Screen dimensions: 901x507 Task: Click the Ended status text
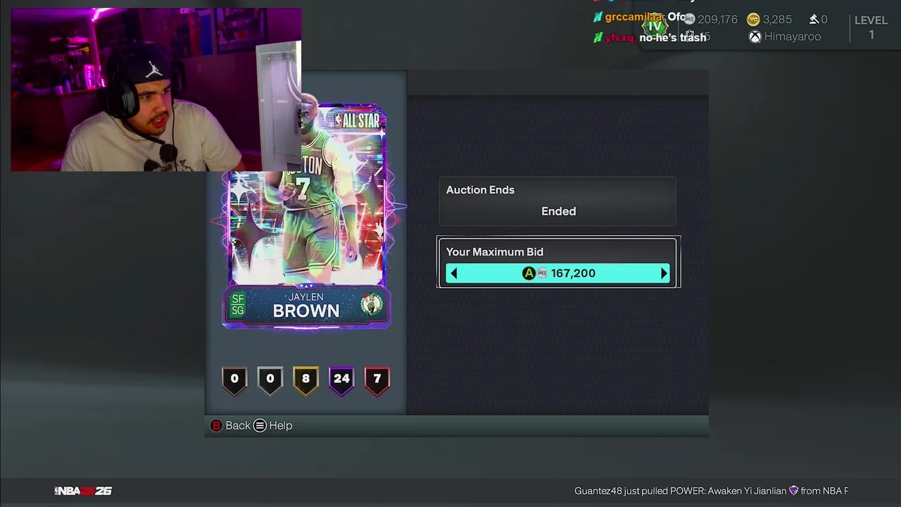(558, 211)
